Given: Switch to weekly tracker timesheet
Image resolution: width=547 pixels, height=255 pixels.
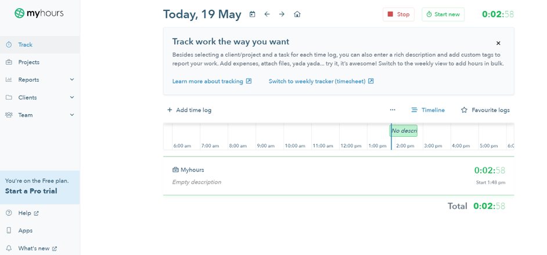Looking at the screenshot, I should [x=321, y=81].
